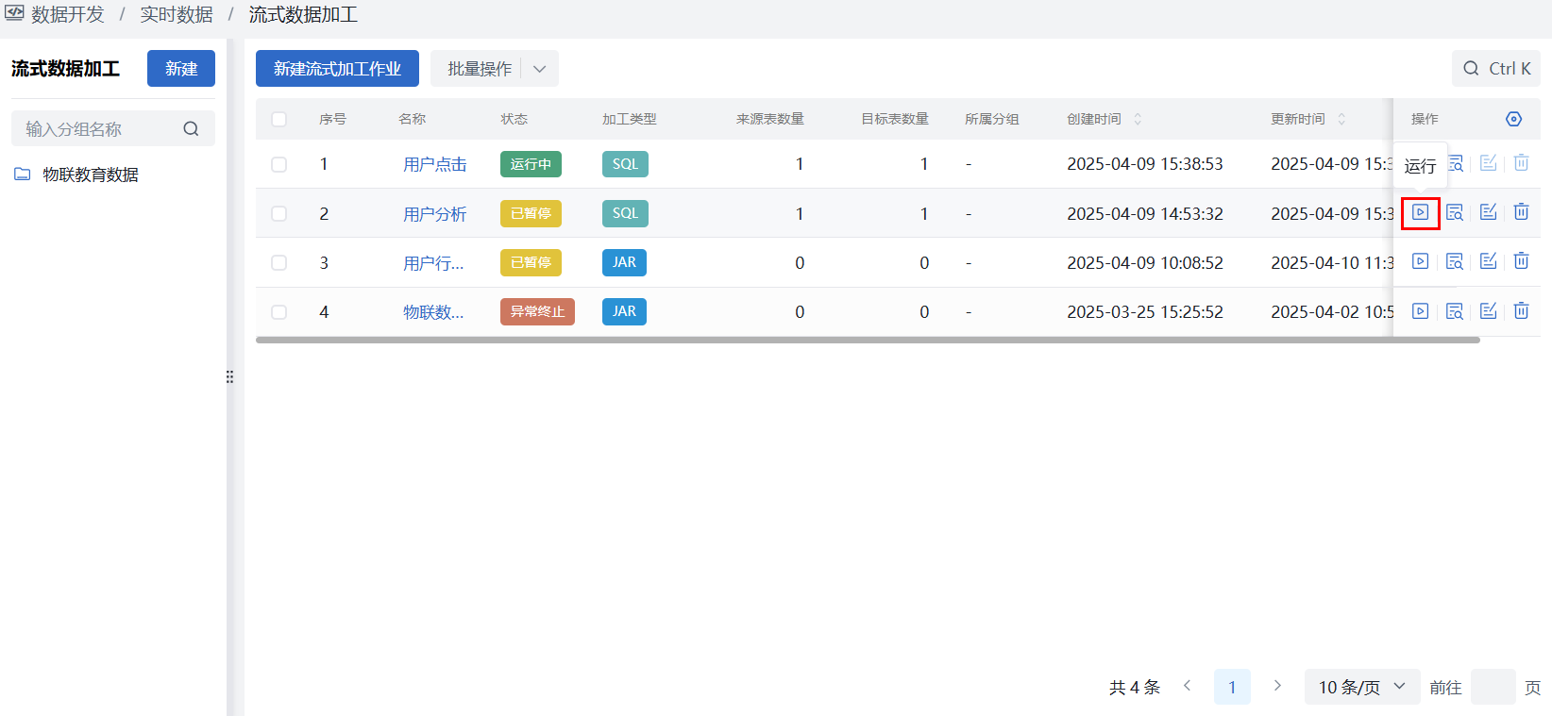This screenshot has width=1552, height=716.
Task: Open the 用户分析 job link
Action: coord(435,214)
